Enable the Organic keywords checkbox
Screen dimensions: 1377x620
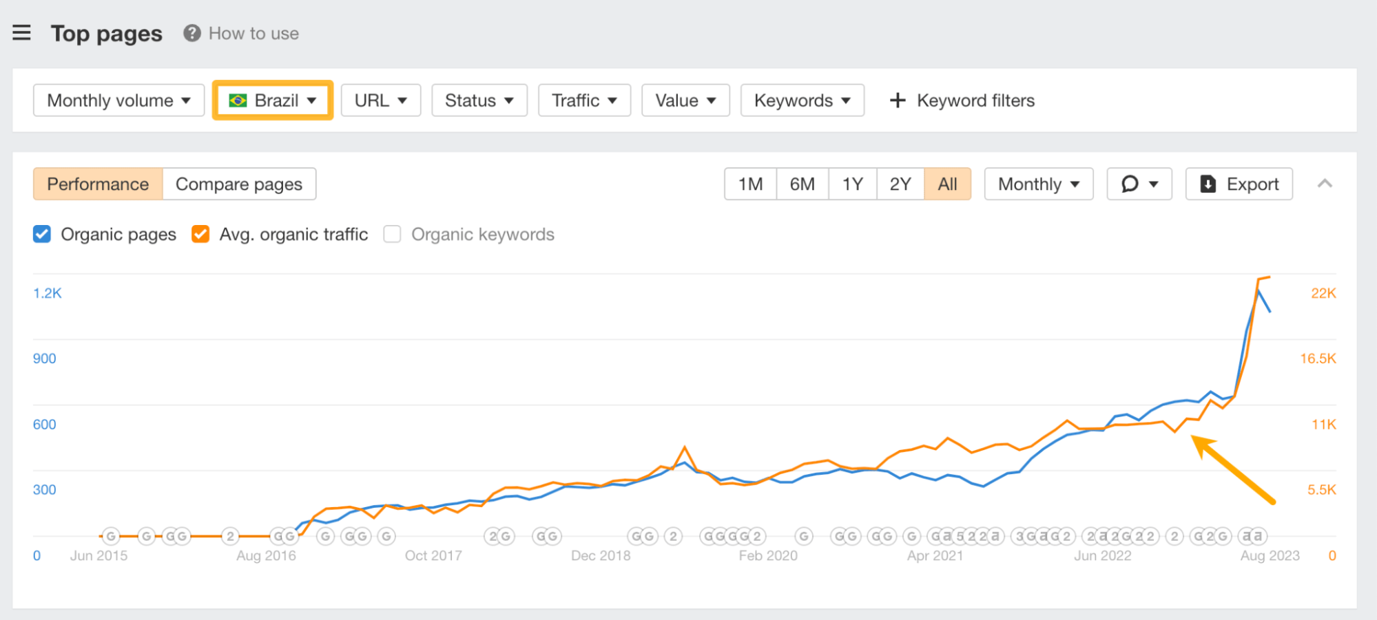coord(392,234)
